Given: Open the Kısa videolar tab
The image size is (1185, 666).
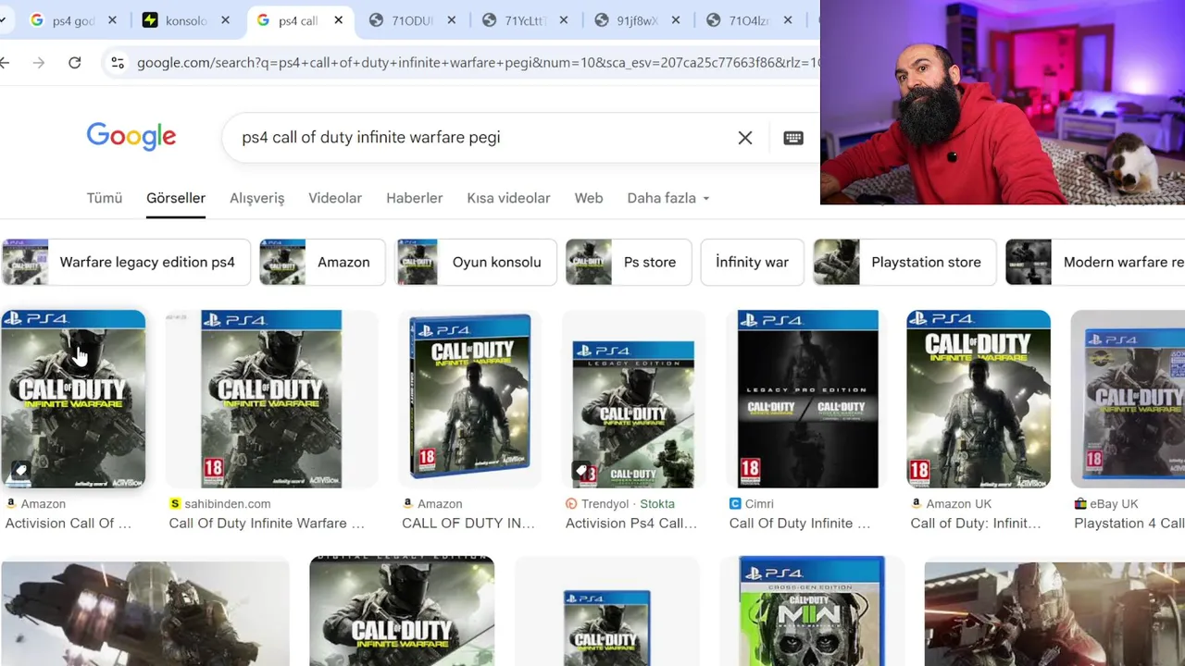Looking at the screenshot, I should [508, 198].
